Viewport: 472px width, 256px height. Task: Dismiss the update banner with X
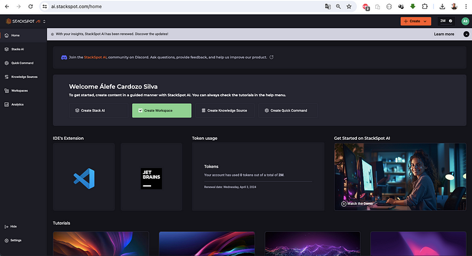coord(466,34)
